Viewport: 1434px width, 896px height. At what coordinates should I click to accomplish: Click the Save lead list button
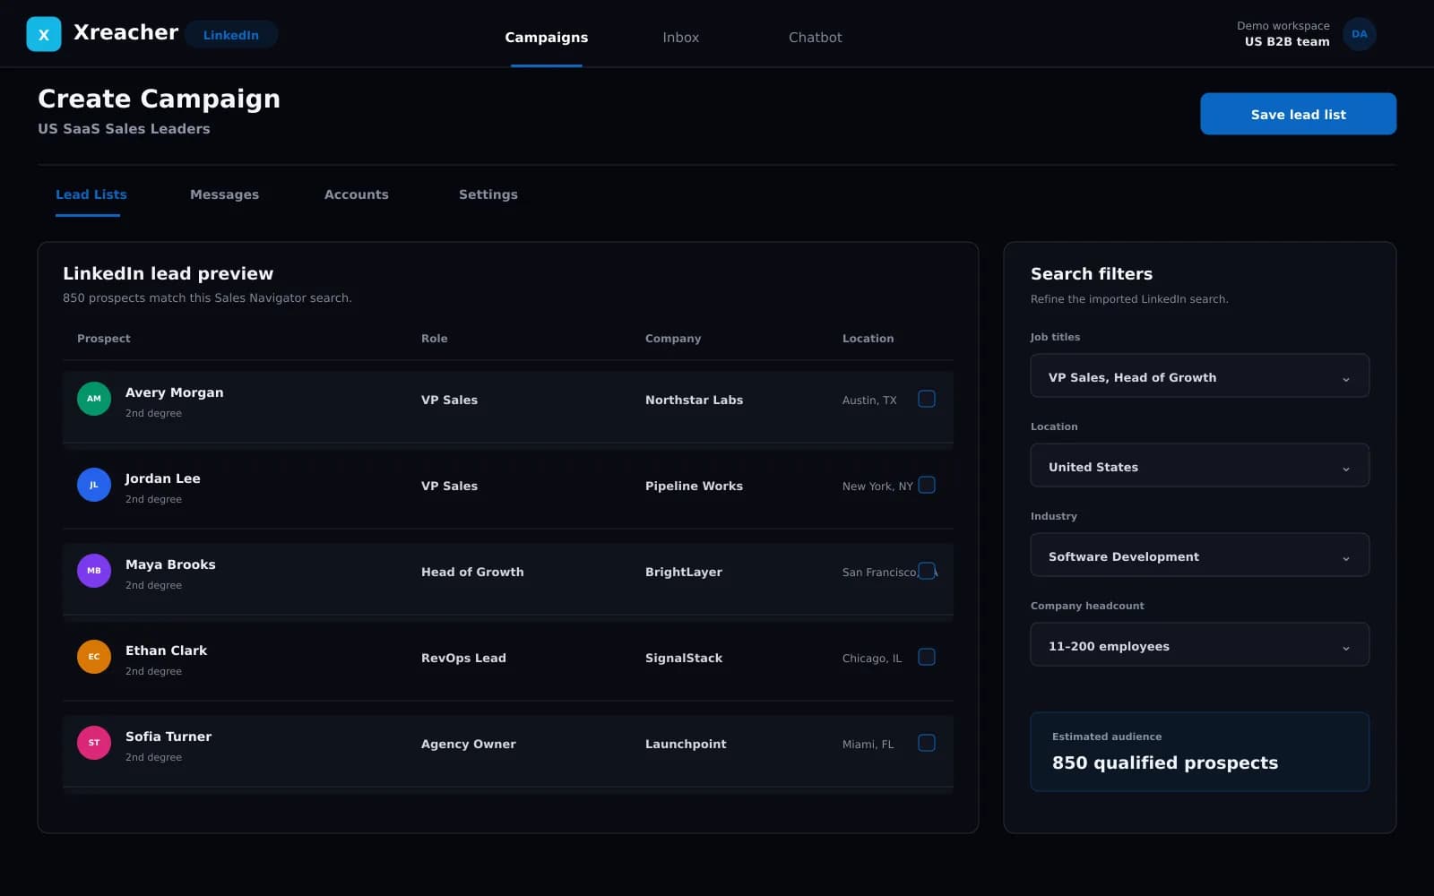coord(1298,114)
